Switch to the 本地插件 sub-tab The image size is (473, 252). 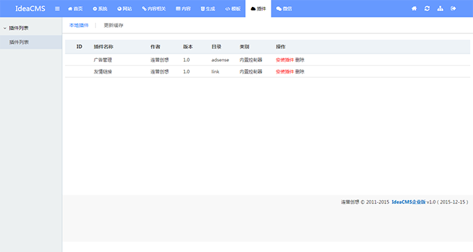[x=79, y=25]
